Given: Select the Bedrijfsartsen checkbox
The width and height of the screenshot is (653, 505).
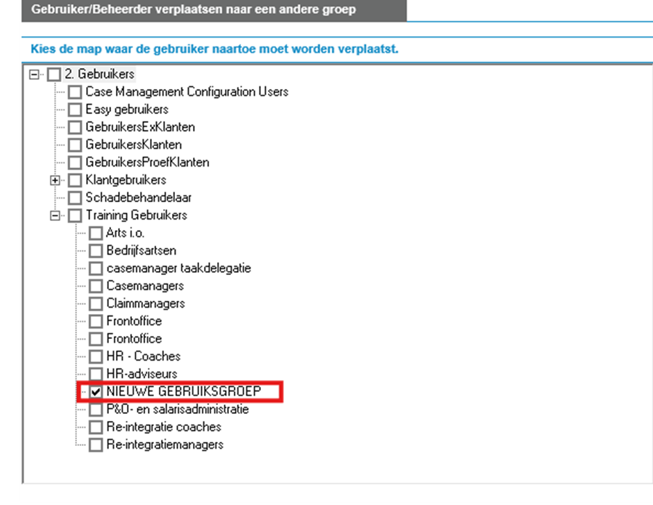Looking at the screenshot, I should (x=96, y=251).
